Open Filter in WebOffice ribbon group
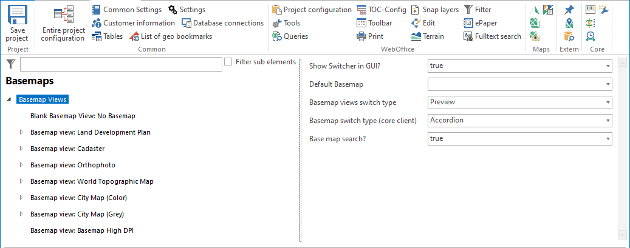Image resolution: width=630 pixels, height=248 pixels. point(478,10)
